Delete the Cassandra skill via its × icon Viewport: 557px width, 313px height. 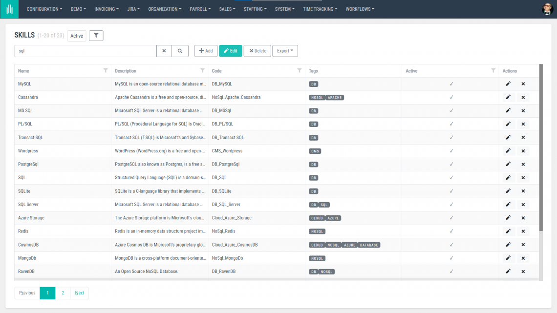pyautogui.click(x=523, y=97)
